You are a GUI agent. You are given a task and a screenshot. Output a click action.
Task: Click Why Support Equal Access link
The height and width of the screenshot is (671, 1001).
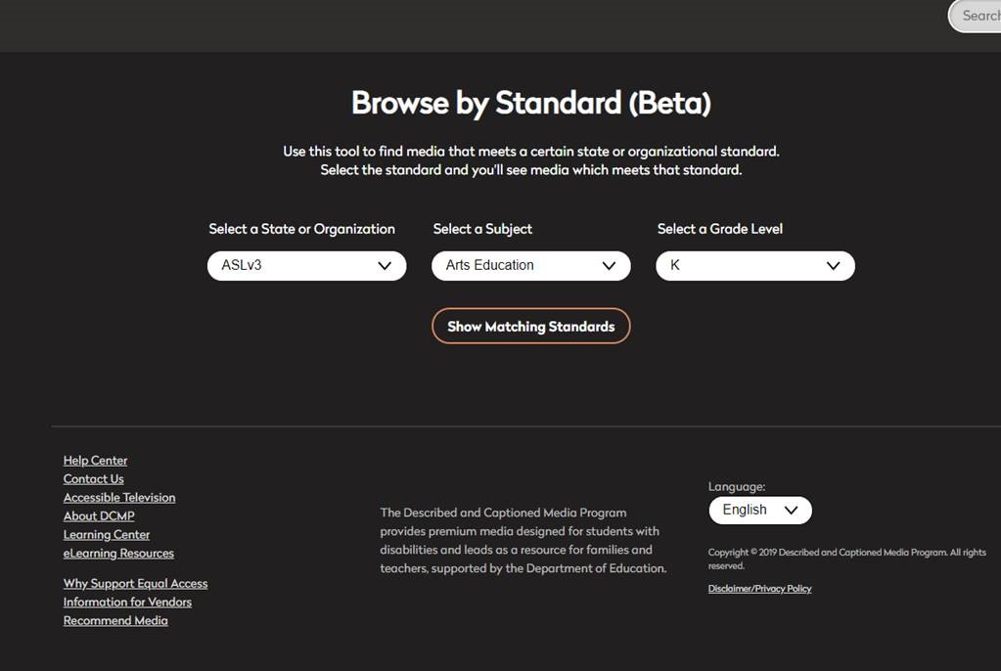(x=135, y=583)
